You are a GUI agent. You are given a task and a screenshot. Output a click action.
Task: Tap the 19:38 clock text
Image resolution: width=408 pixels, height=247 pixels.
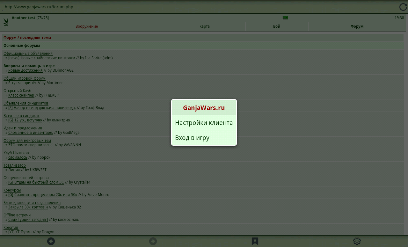(399, 18)
